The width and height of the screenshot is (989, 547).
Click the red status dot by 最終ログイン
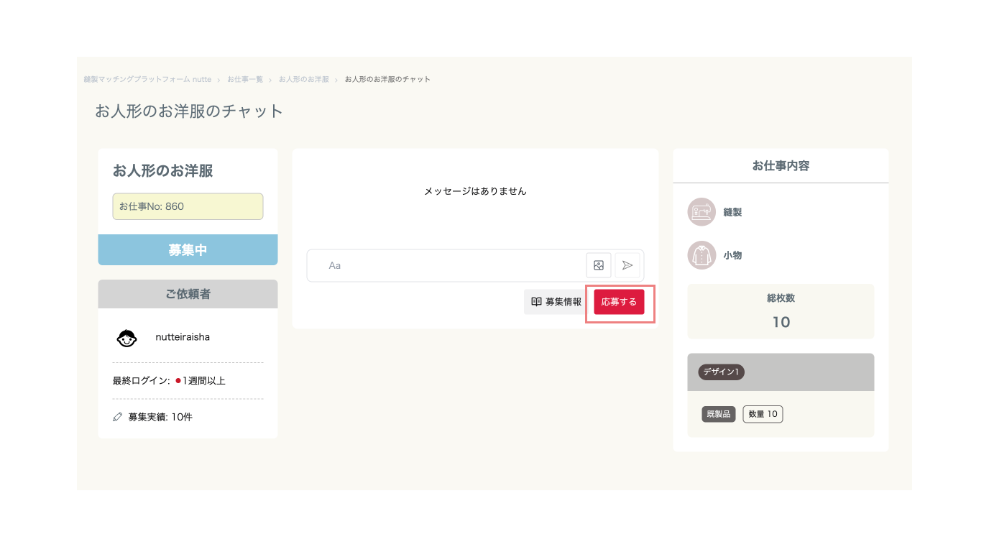click(178, 381)
